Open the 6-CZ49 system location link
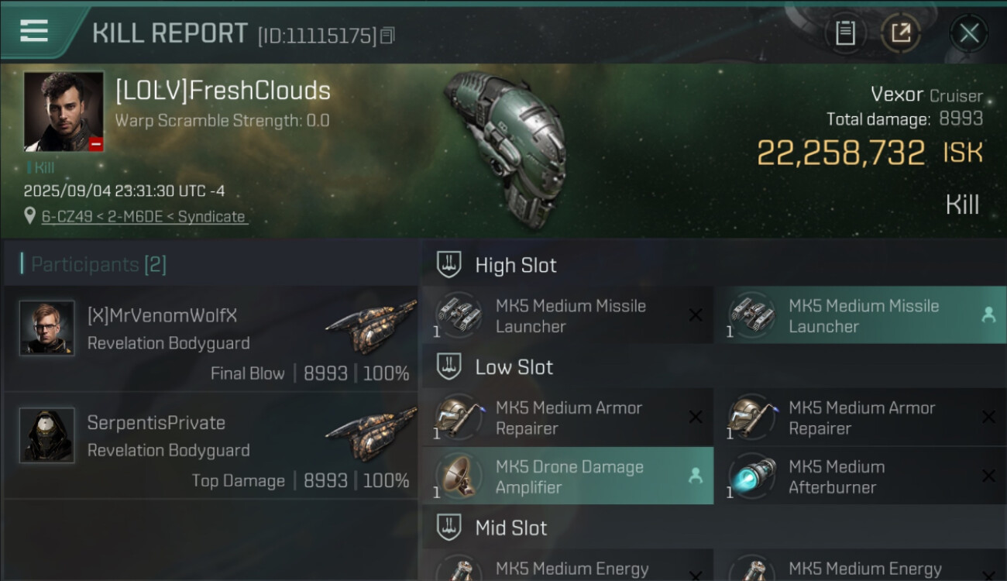1007x581 pixels. pos(144,217)
